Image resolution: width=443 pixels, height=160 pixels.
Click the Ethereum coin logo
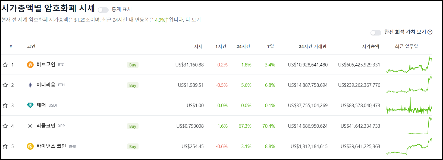(30, 85)
